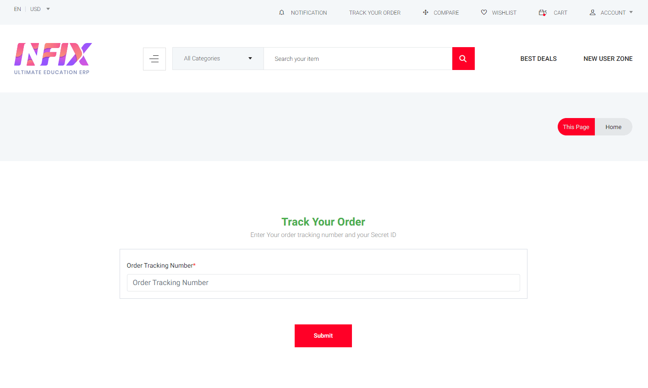Open the shopping cart icon
The height and width of the screenshot is (388, 648).
[x=543, y=12]
